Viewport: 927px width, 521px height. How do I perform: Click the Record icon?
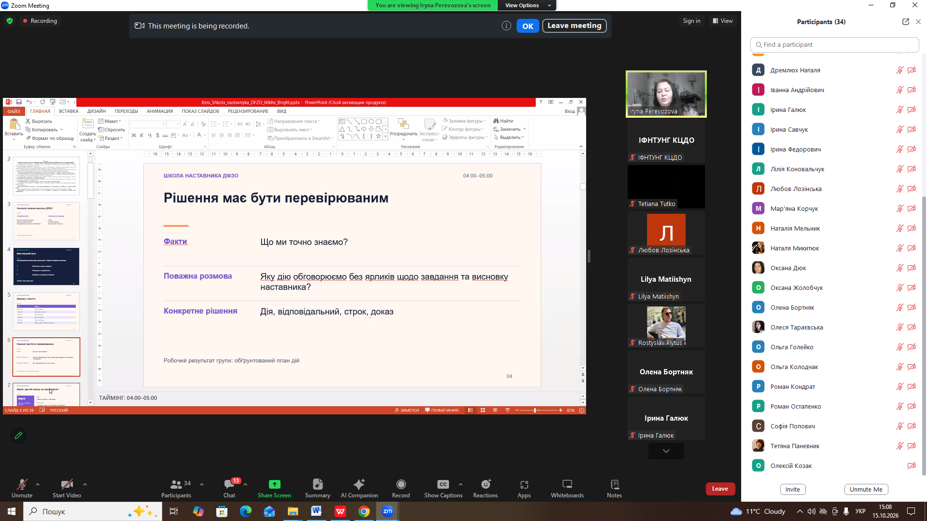(401, 484)
